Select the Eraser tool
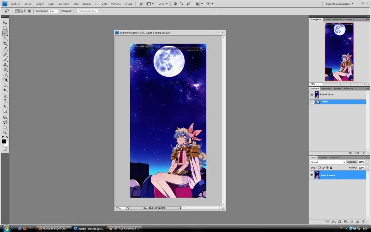 (5, 75)
